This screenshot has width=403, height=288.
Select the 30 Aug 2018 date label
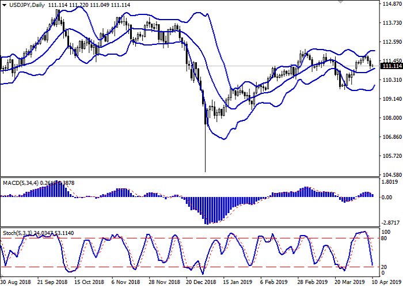point(16,283)
